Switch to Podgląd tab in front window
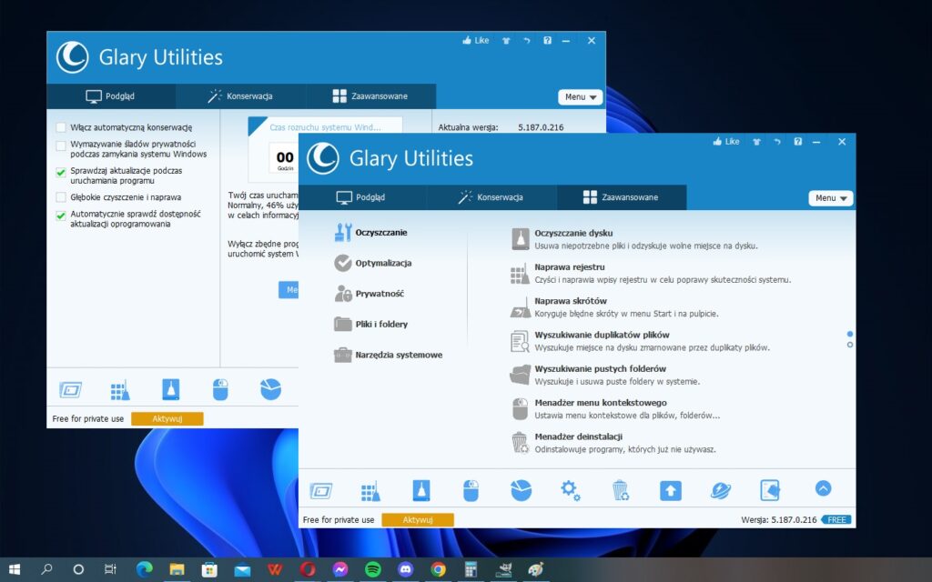The height and width of the screenshot is (582, 932). point(361,197)
